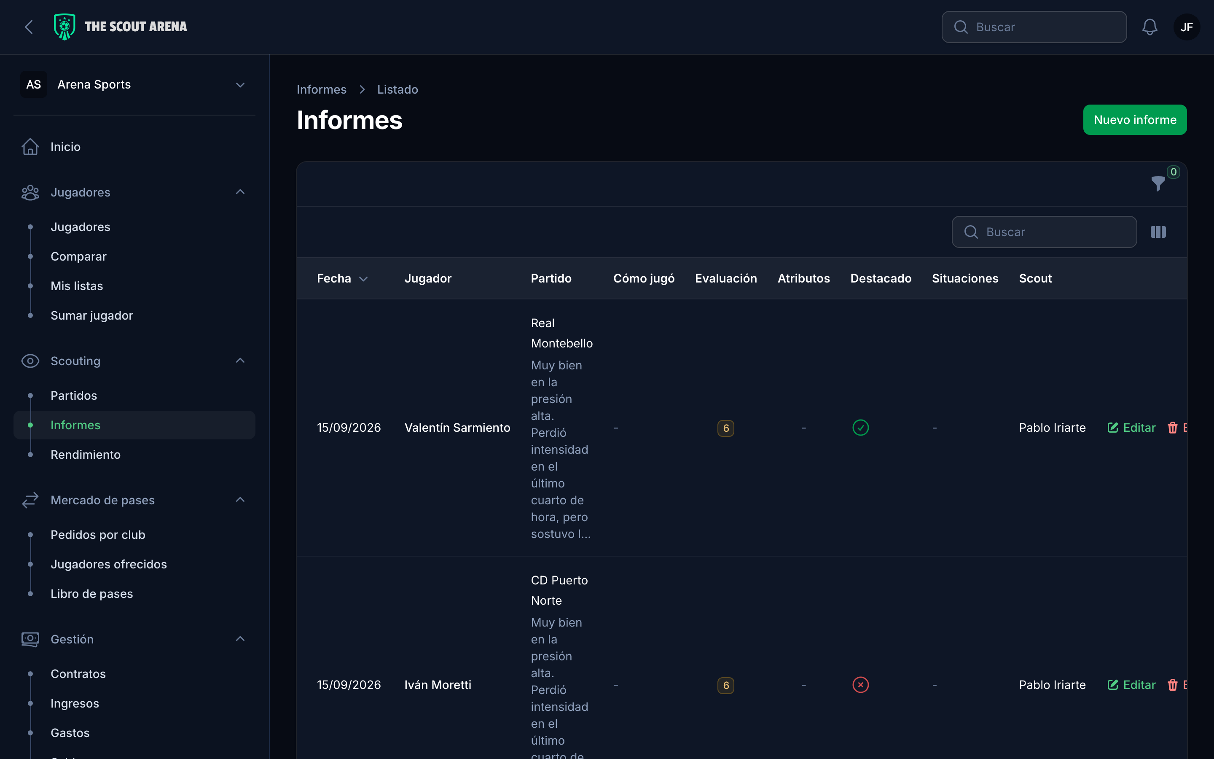Open Gastos under Gestión

point(134,733)
